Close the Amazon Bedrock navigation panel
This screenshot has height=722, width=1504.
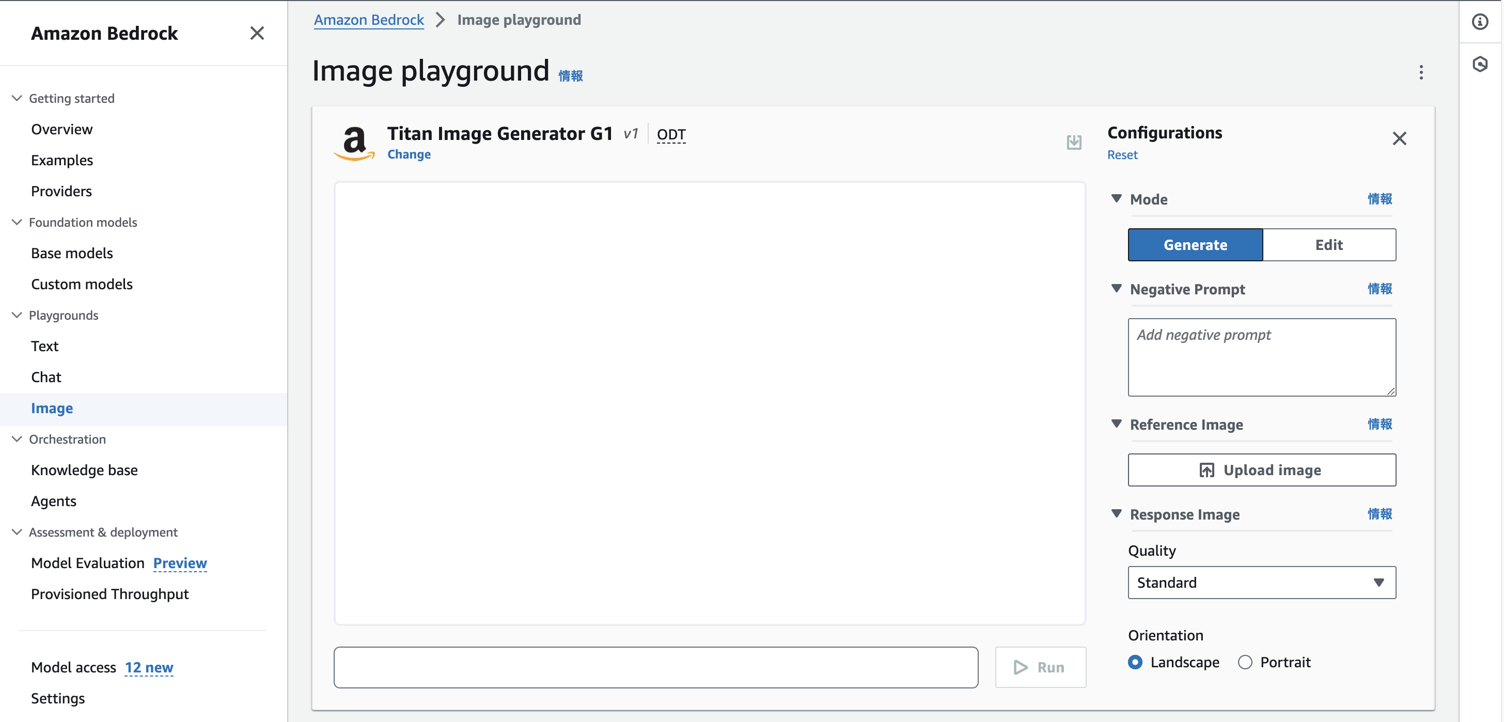point(257,33)
